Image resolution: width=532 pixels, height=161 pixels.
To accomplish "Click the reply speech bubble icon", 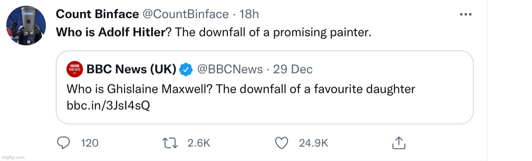I will pyautogui.click(x=63, y=143).
